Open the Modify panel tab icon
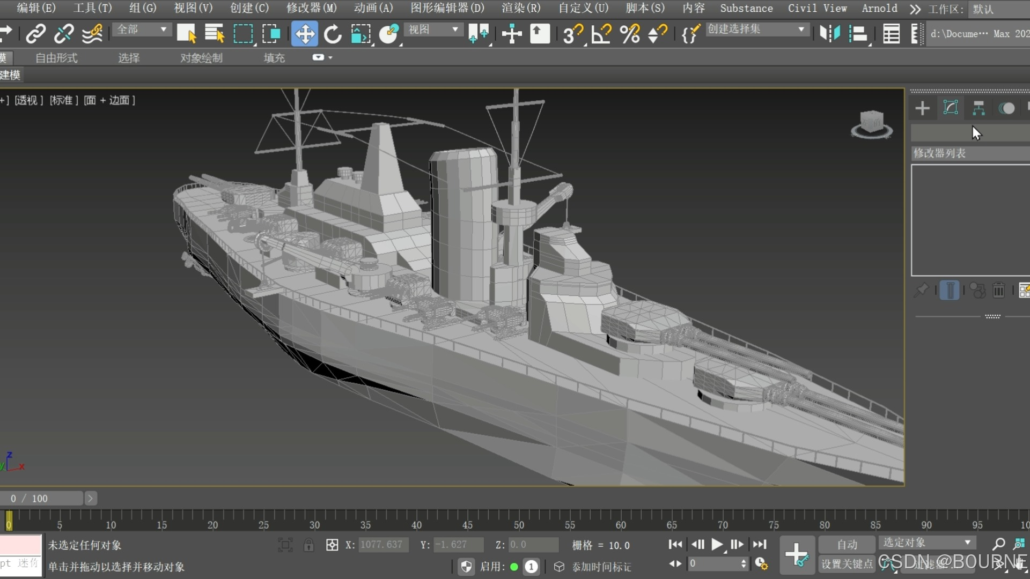 tap(951, 108)
